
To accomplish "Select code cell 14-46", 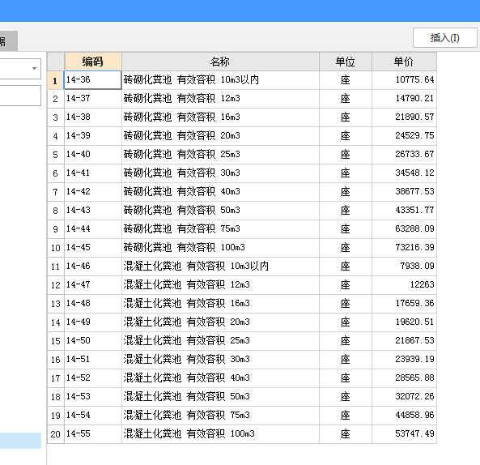I will [93, 267].
